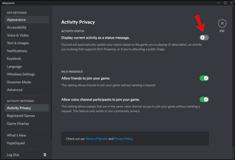Turn off Allow friends to join your game
The width and height of the screenshot is (235, 160).
tap(204, 78)
